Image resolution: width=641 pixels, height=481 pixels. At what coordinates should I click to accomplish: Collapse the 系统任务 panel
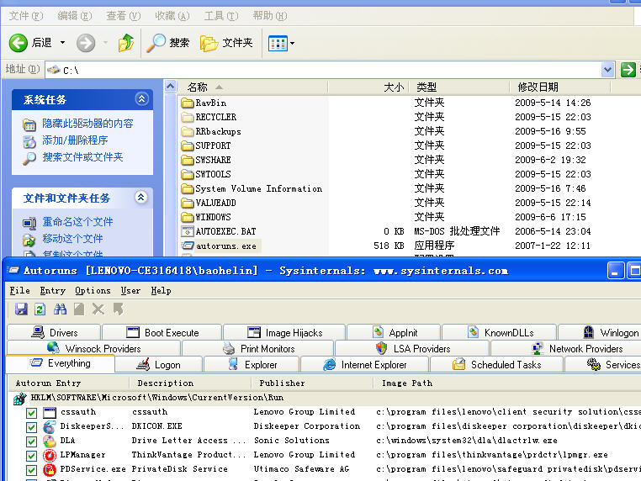pos(141,99)
